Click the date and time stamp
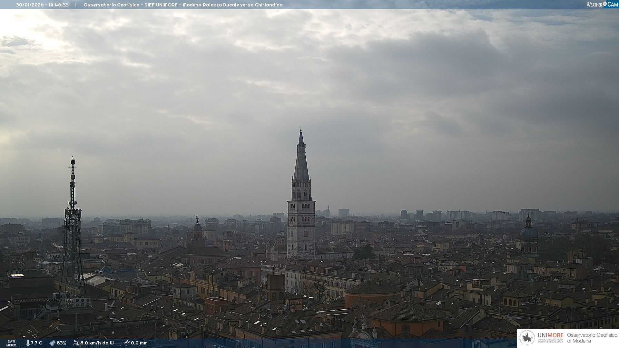The image size is (619, 348). point(42,5)
